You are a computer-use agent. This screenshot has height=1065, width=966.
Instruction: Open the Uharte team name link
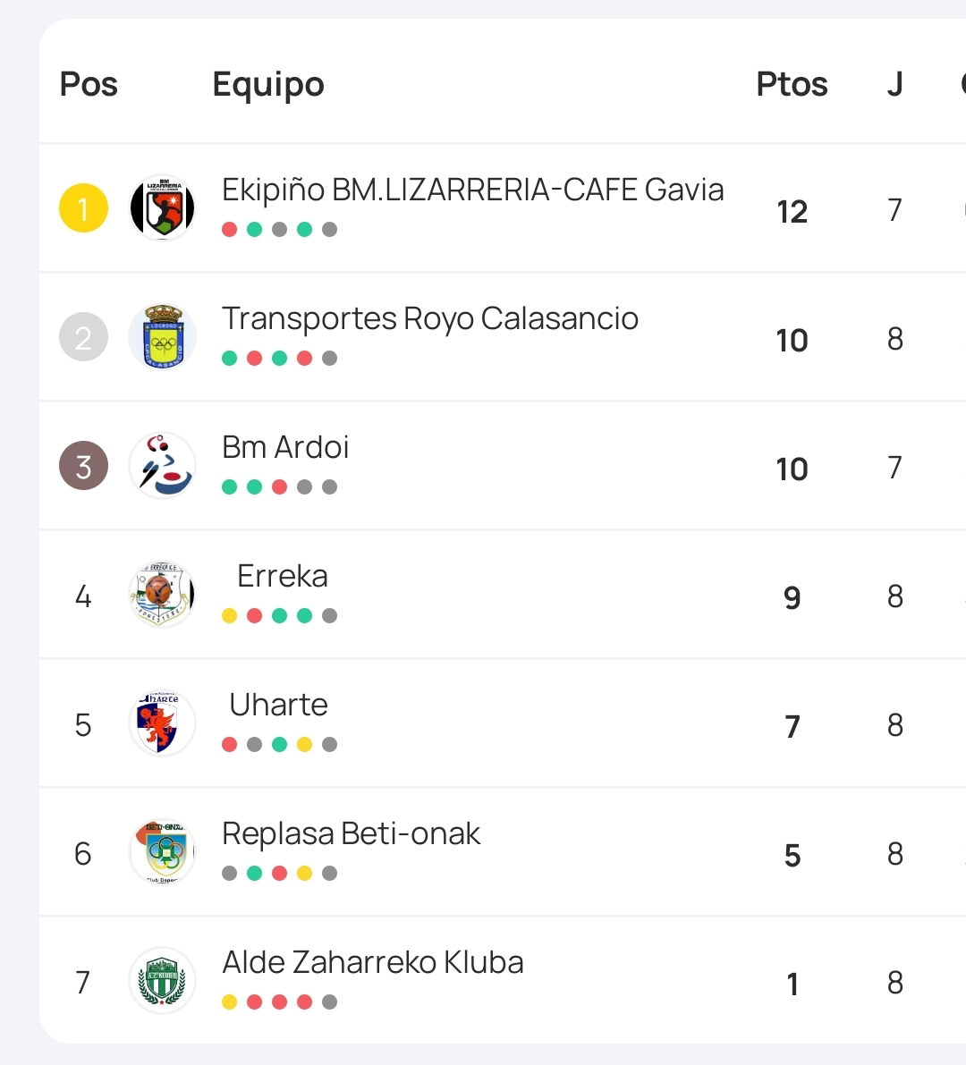[278, 705]
